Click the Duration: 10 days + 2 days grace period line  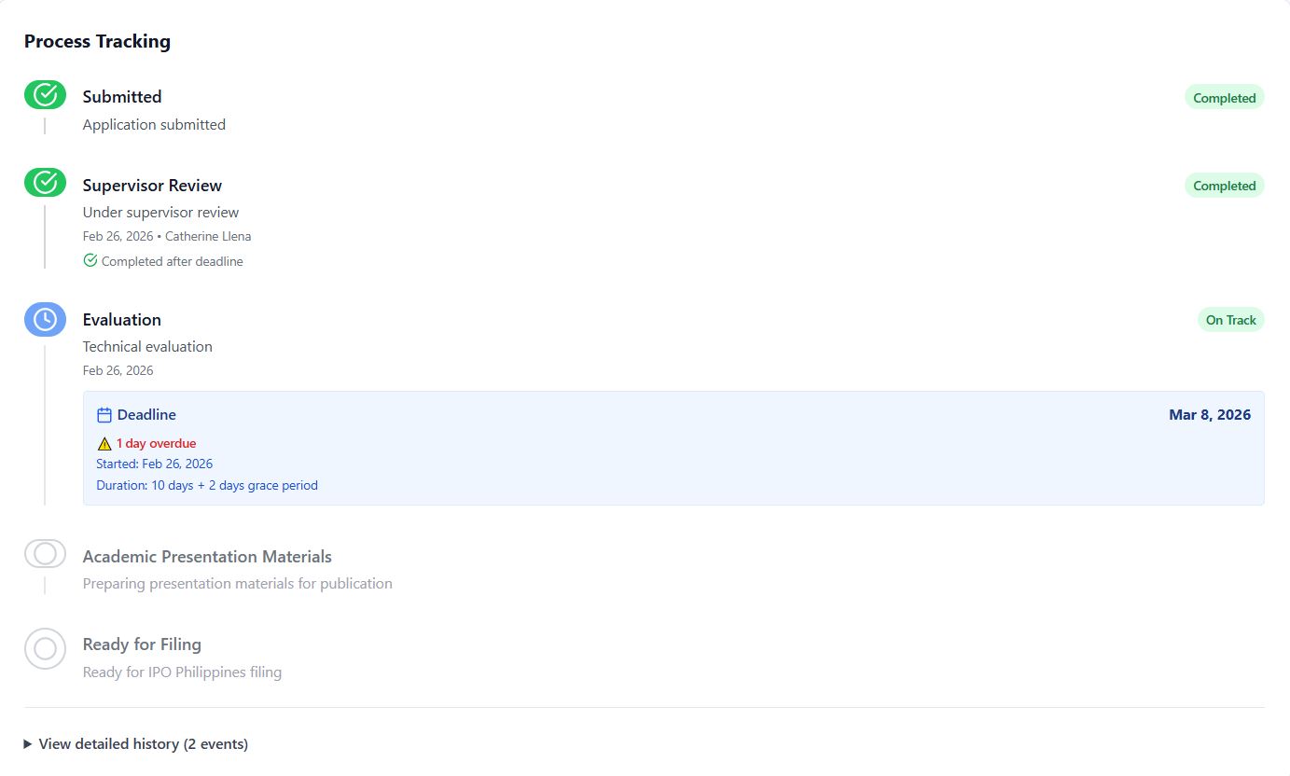[x=207, y=485]
